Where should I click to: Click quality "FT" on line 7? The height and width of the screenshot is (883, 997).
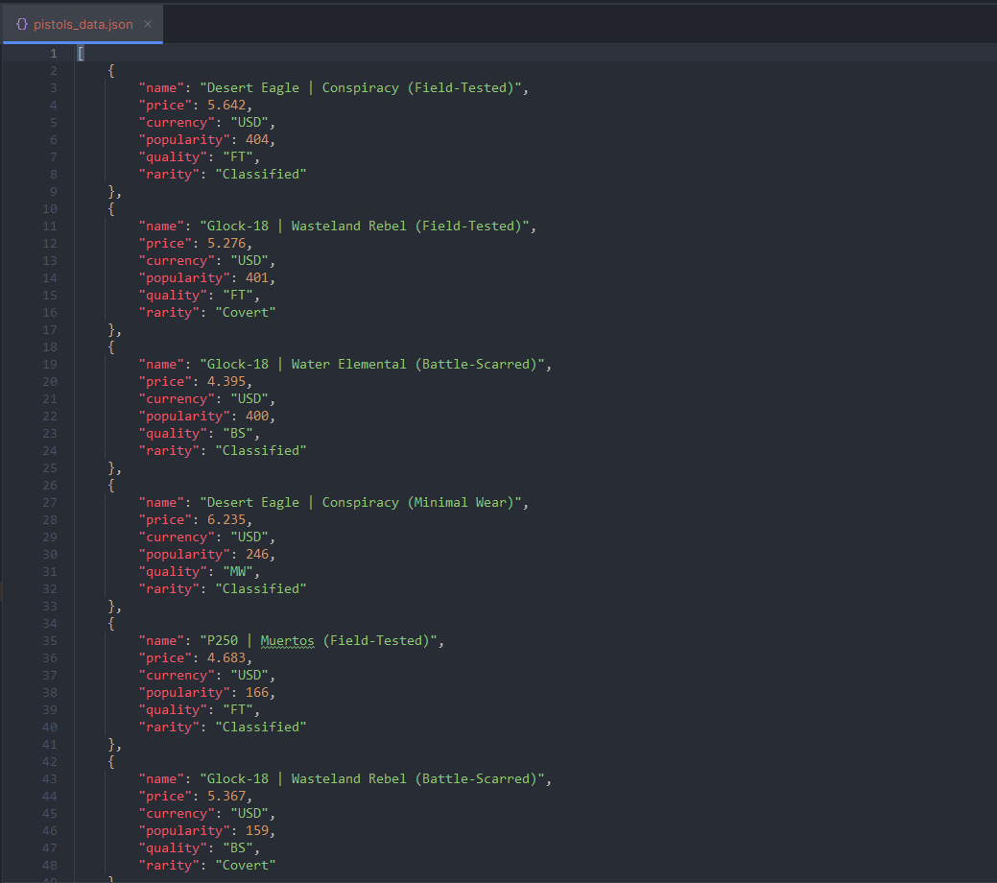click(238, 156)
